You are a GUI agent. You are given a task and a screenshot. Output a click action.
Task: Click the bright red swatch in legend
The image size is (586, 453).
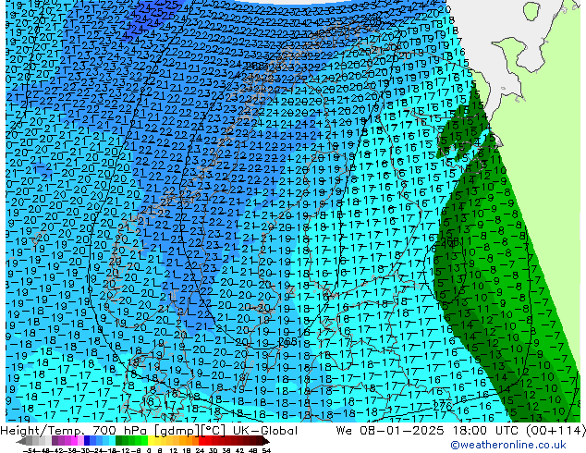[x=201, y=441]
